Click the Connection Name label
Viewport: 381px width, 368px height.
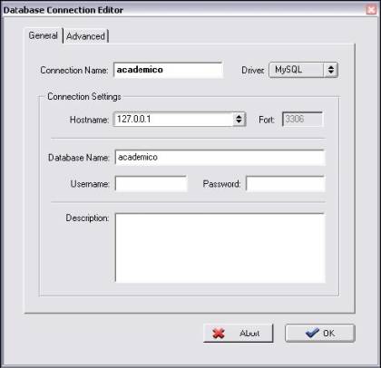[x=74, y=71]
